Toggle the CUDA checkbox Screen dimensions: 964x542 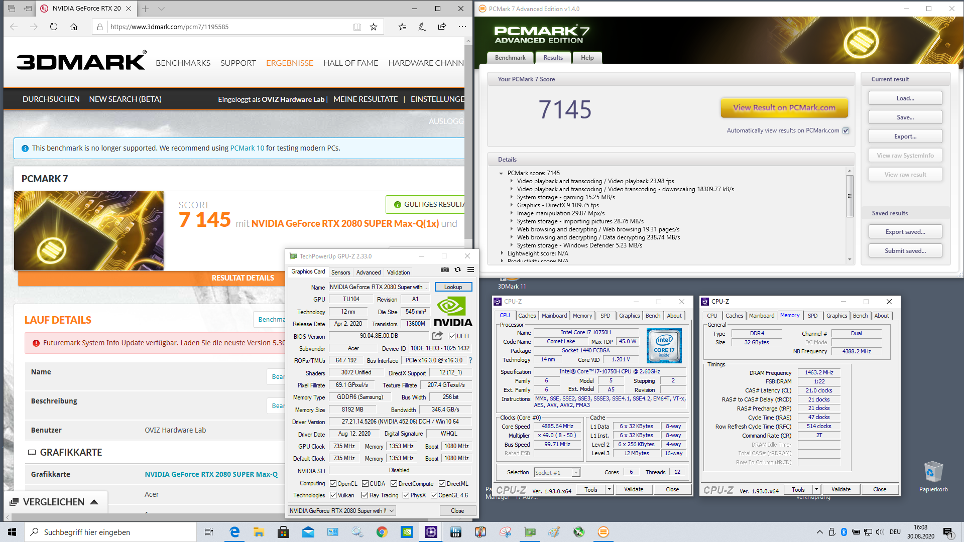[x=365, y=484]
